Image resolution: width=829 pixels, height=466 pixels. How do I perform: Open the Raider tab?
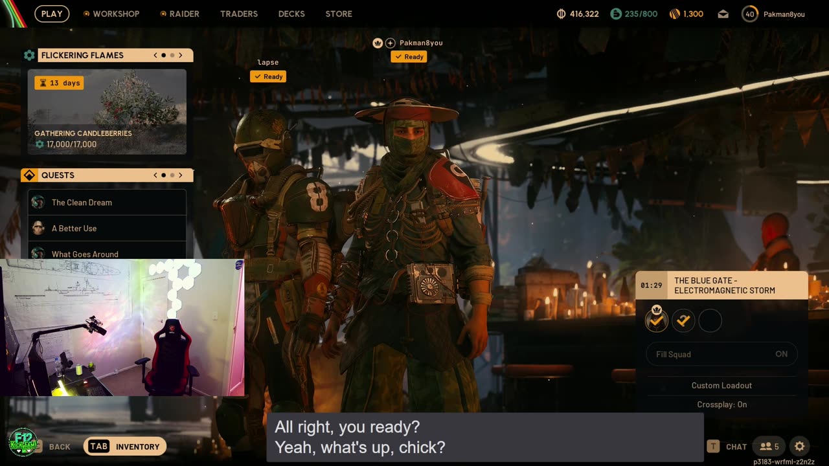[180, 14]
